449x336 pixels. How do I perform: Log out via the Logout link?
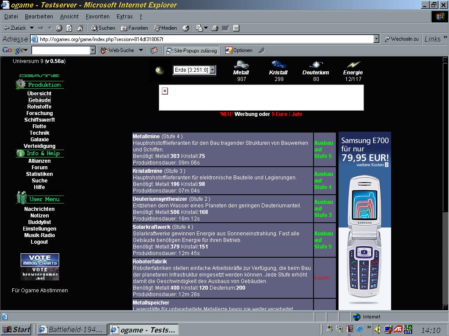pos(39,241)
